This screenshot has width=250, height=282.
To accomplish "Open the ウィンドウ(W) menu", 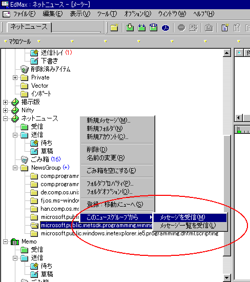I will [x=172, y=14].
